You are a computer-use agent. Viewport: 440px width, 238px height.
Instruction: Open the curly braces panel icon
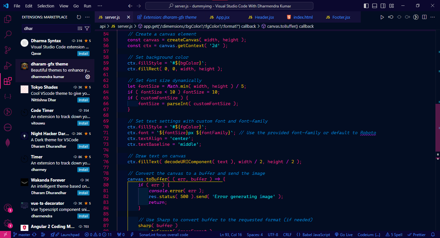(8, 96)
